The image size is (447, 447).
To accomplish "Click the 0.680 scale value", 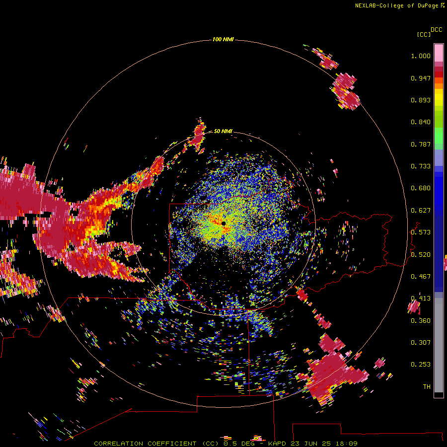I will tap(421, 188).
